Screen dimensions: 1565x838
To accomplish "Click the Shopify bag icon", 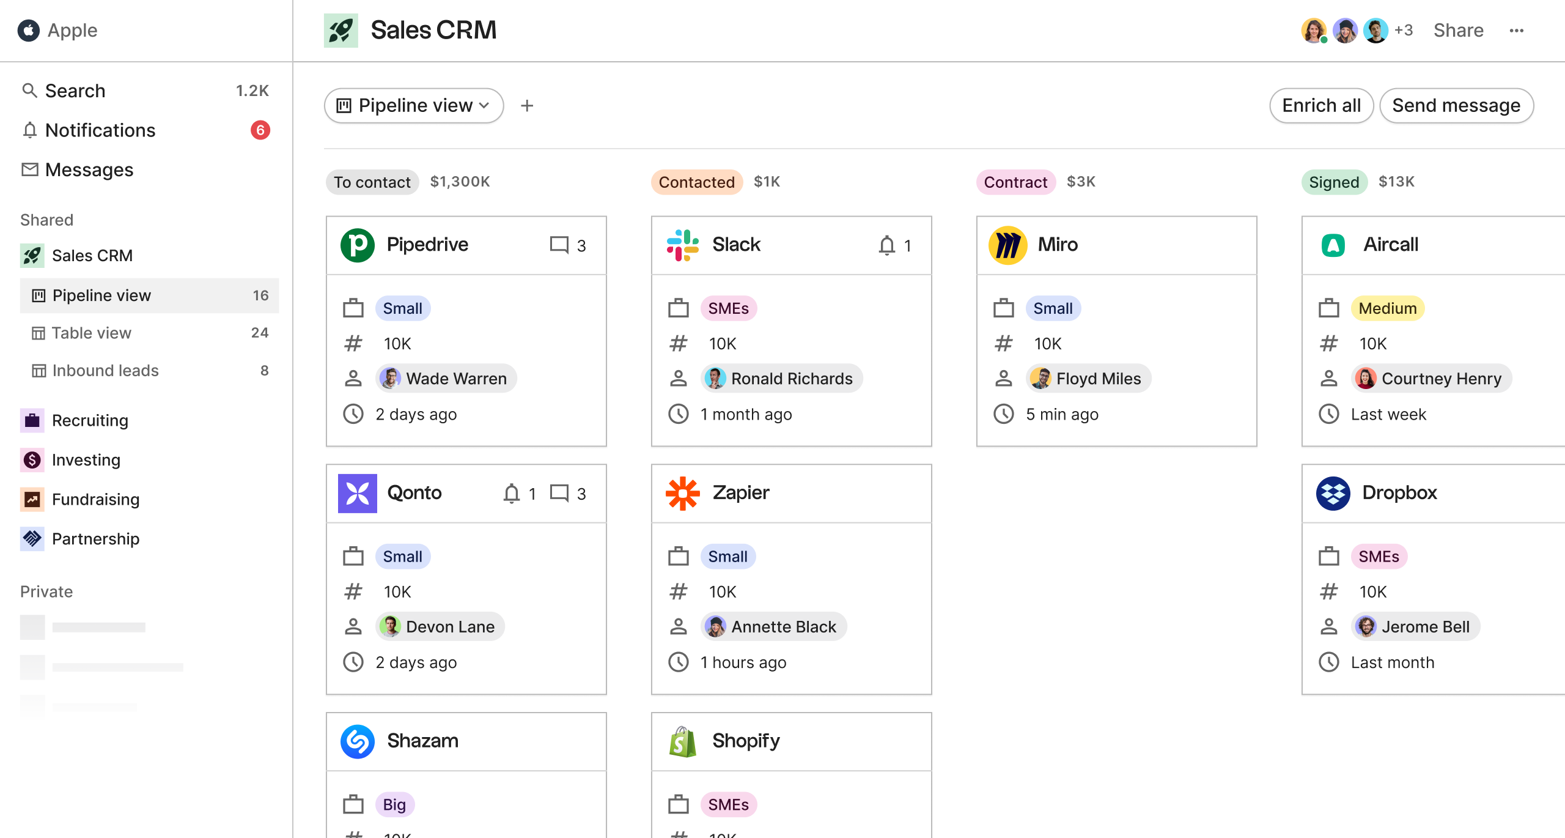I will (x=683, y=741).
